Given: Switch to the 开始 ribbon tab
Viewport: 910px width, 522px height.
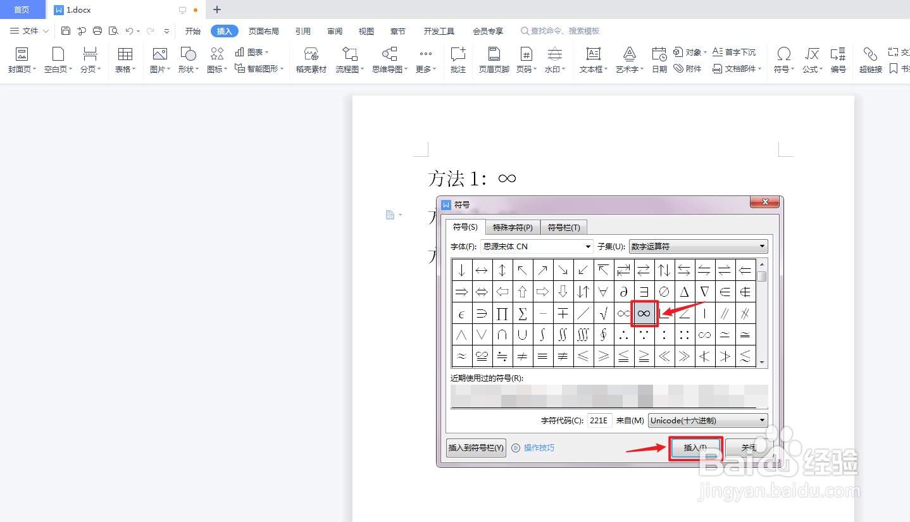Looking at the screenshot, I should [192, 31].
